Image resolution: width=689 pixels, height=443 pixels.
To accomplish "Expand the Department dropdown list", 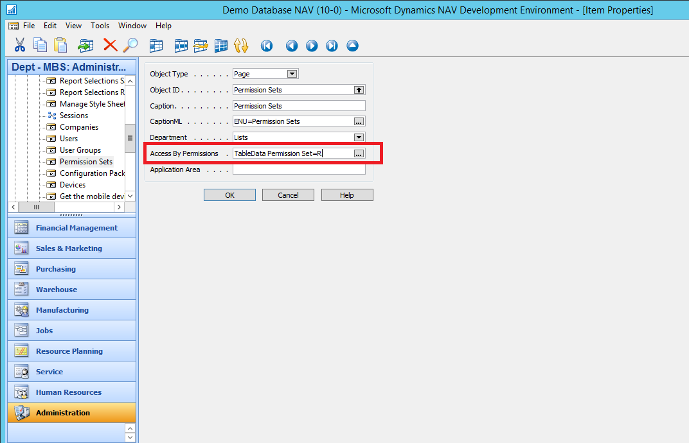I will [x=359, y=137].
